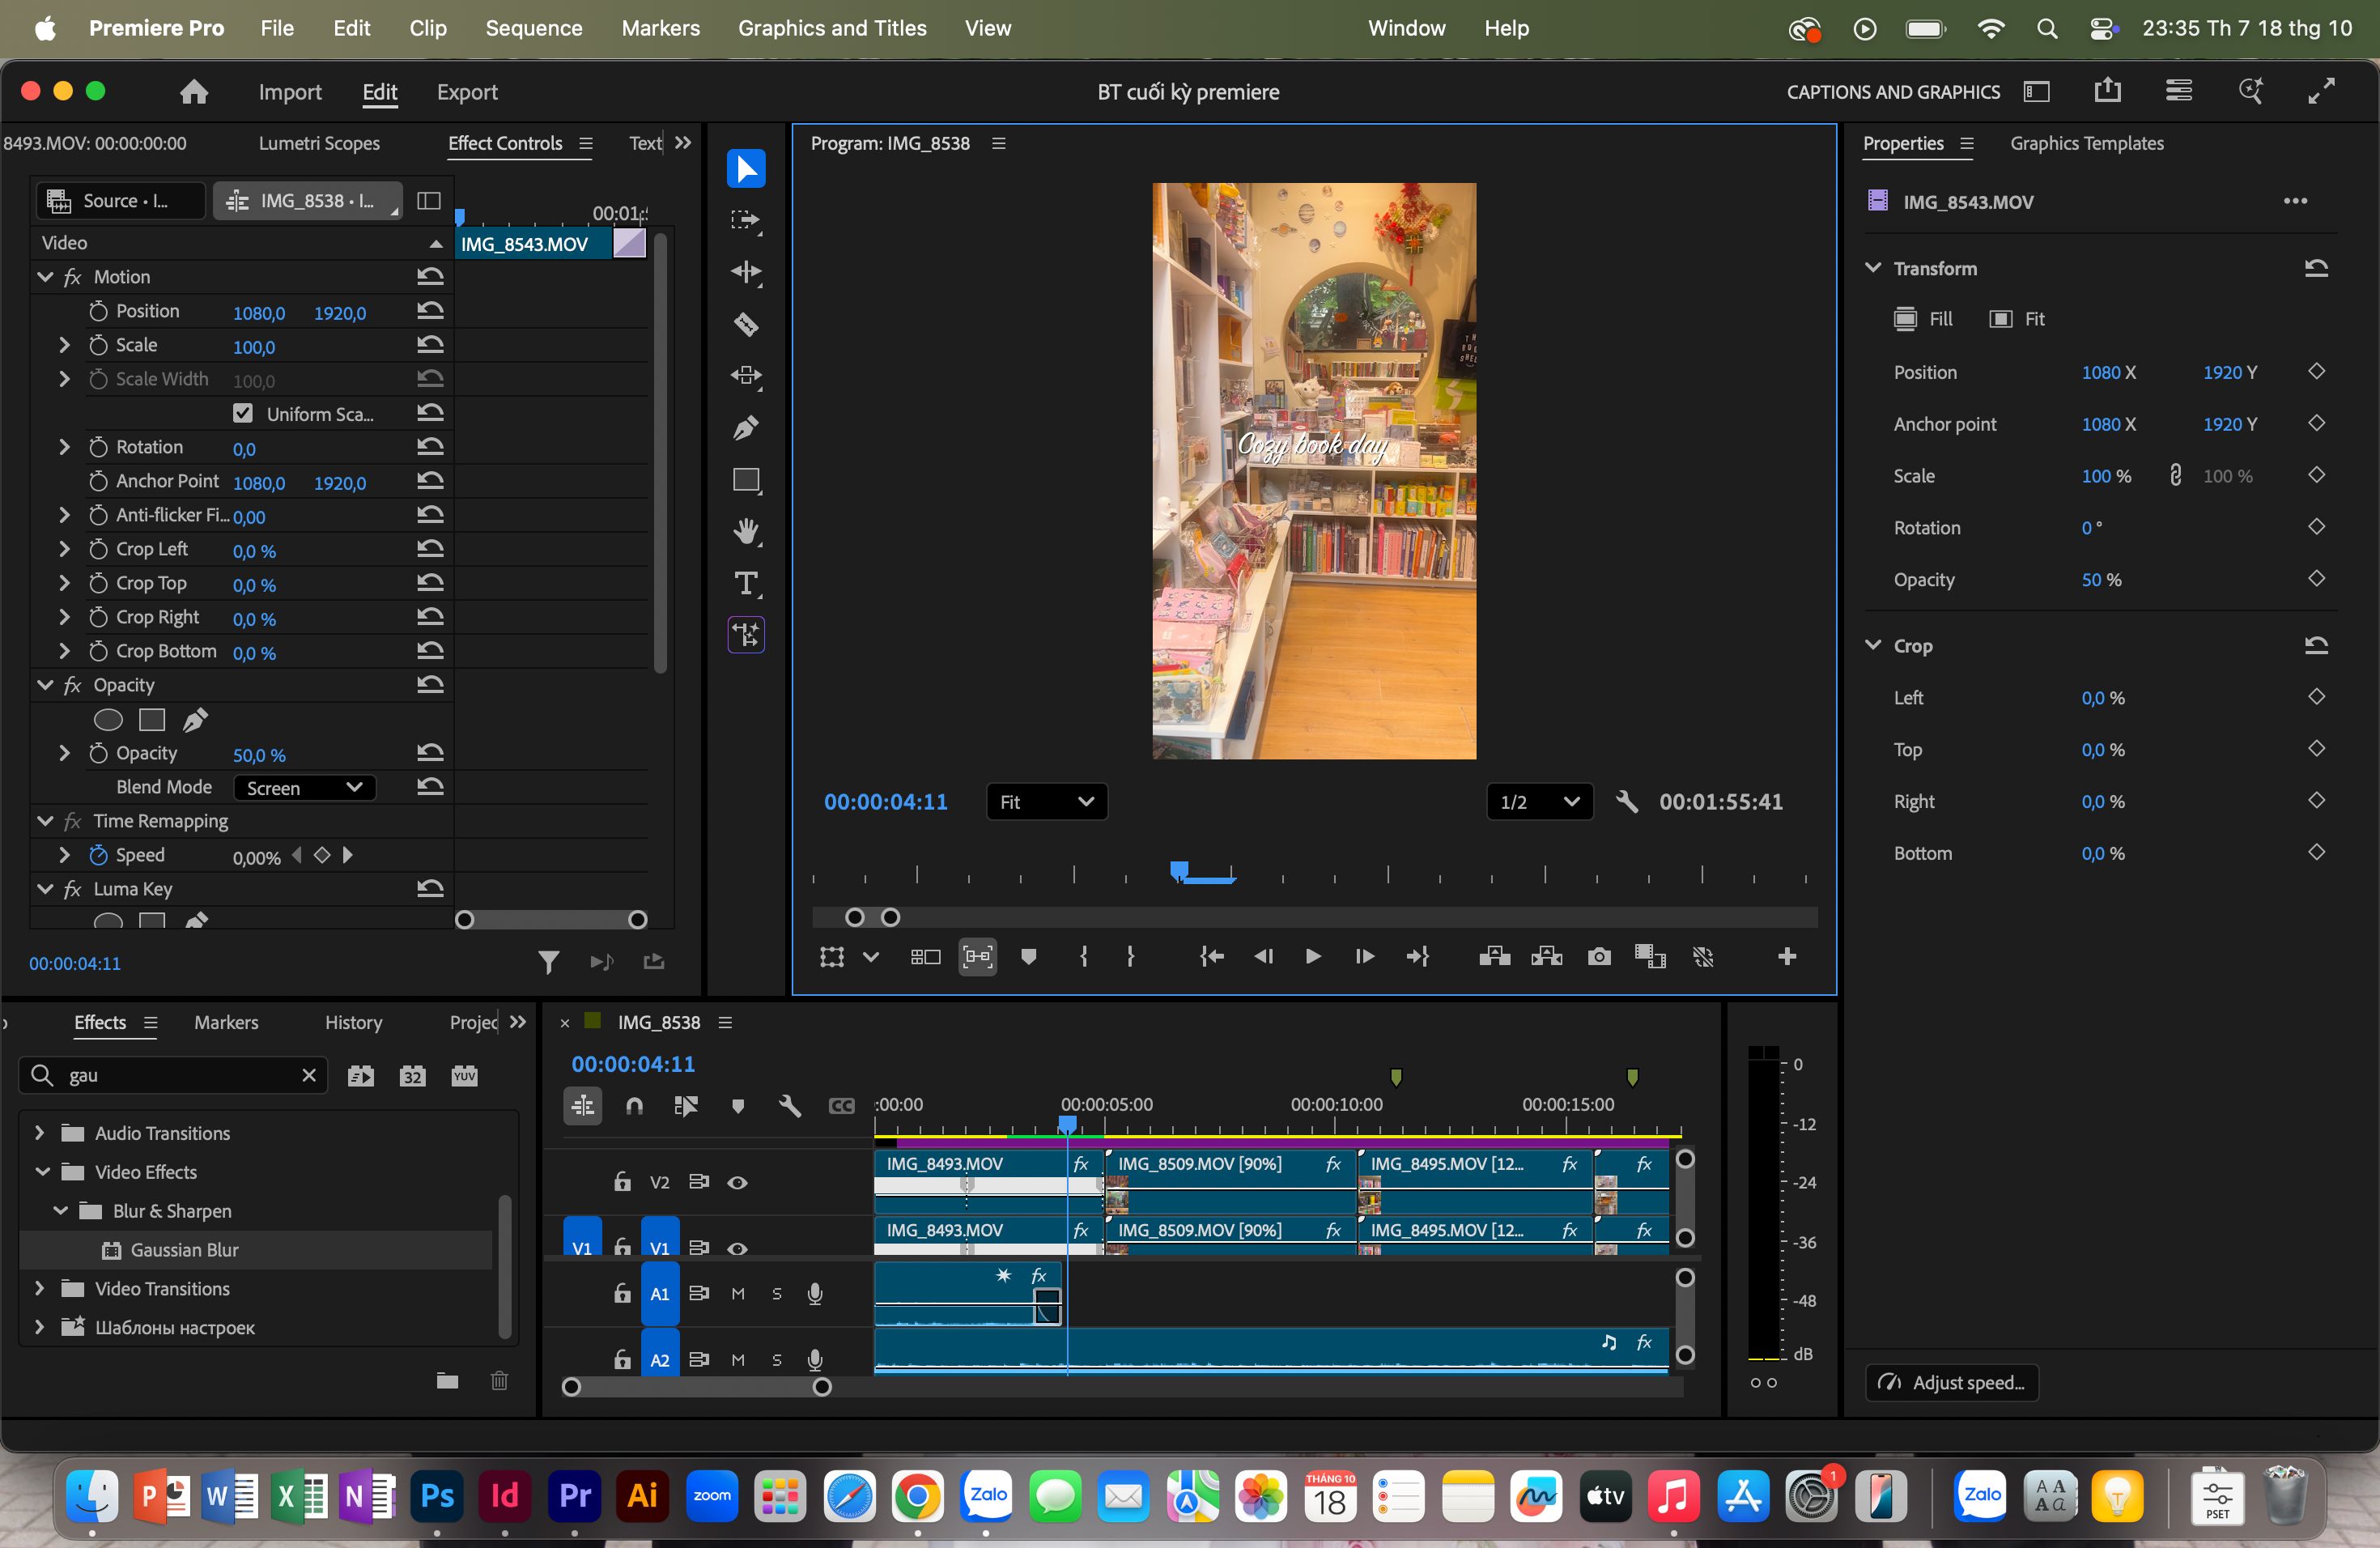
Task: Select the Ripple Edit tool
Action: (x=746, y=272)
